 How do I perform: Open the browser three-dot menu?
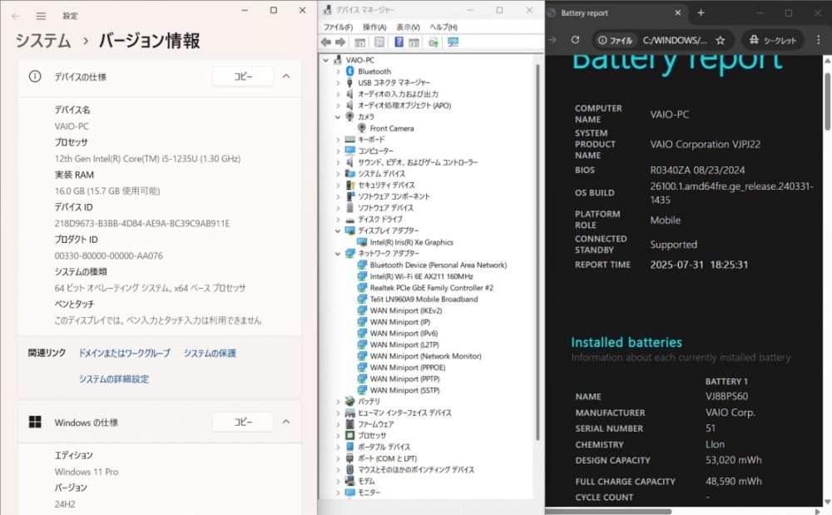click(818, 40)
